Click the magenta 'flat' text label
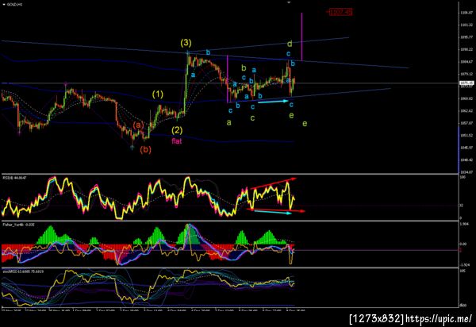476x327 pixels. 177,141
